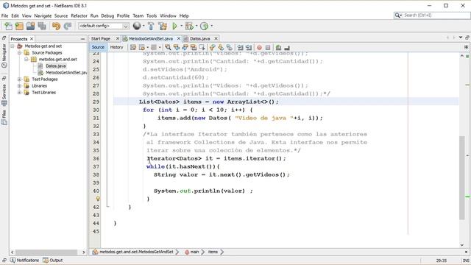Toggle Bookmark icon in editor toolbar
Screen dimensions: 471x265
[x=230, y=47]
